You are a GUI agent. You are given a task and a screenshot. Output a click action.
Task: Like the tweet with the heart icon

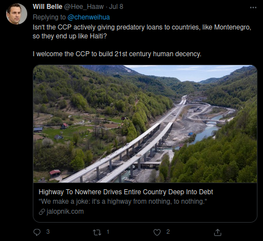[x=157, y=232]
